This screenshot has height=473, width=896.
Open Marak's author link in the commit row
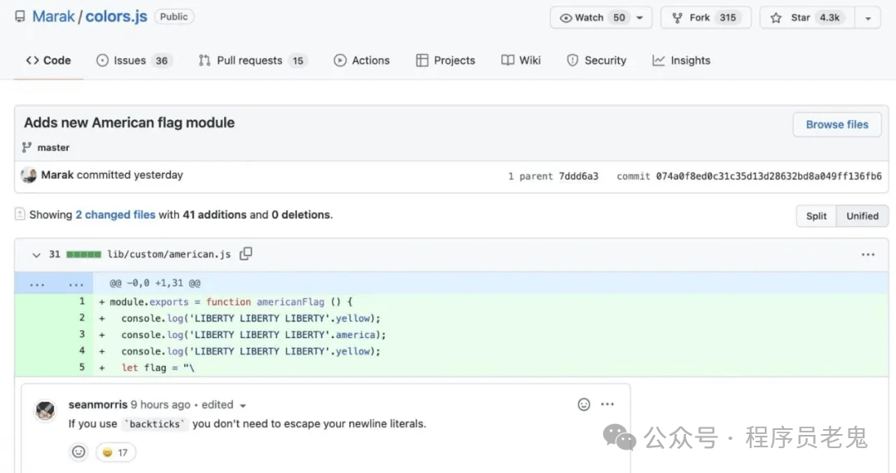click(x=57, y=175)
